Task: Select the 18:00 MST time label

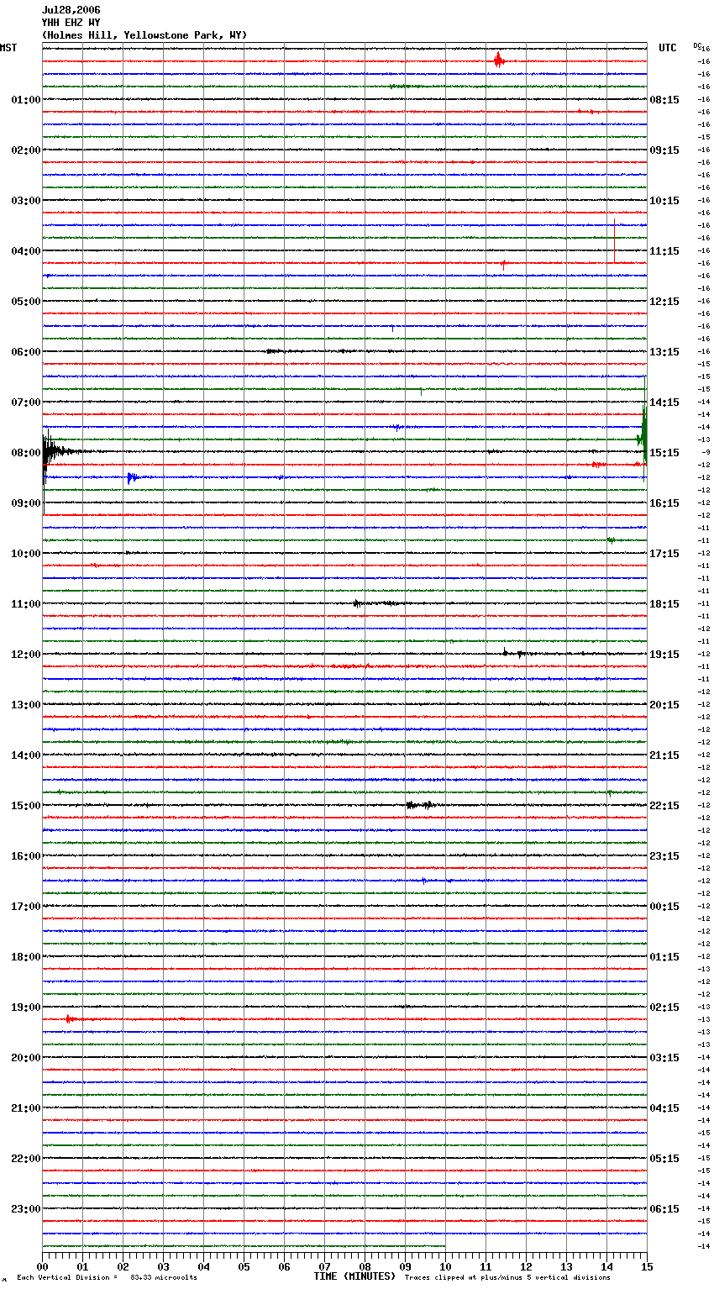Action: (x=26, y=957)
